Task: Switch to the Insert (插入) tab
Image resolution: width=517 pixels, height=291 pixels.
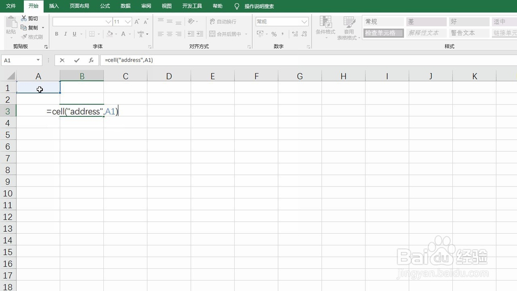Action: 54,6
